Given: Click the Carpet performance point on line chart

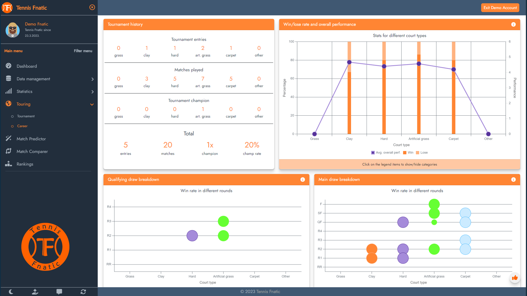Looking at the screenshot, I should pyautogui.click(x=454, y=69).
